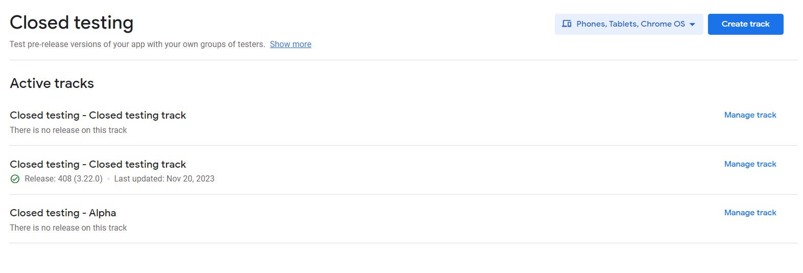This screenshot has width=803, height=273.
Task: Click the no-release message under the first track
Action: click(68, 130)
